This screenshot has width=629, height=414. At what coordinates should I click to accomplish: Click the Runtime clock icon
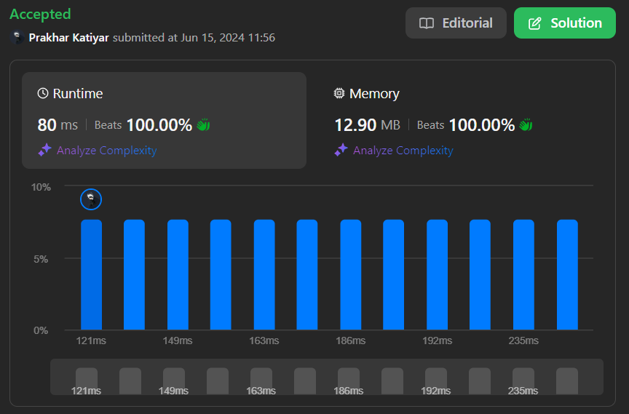(x=43, y=93)
